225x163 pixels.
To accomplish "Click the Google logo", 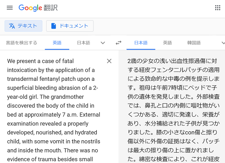I will pos(30,8).
